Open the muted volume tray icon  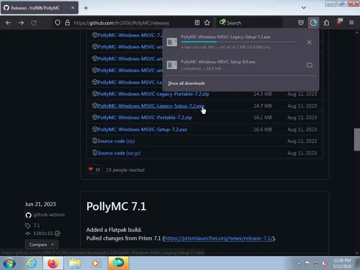324,264
